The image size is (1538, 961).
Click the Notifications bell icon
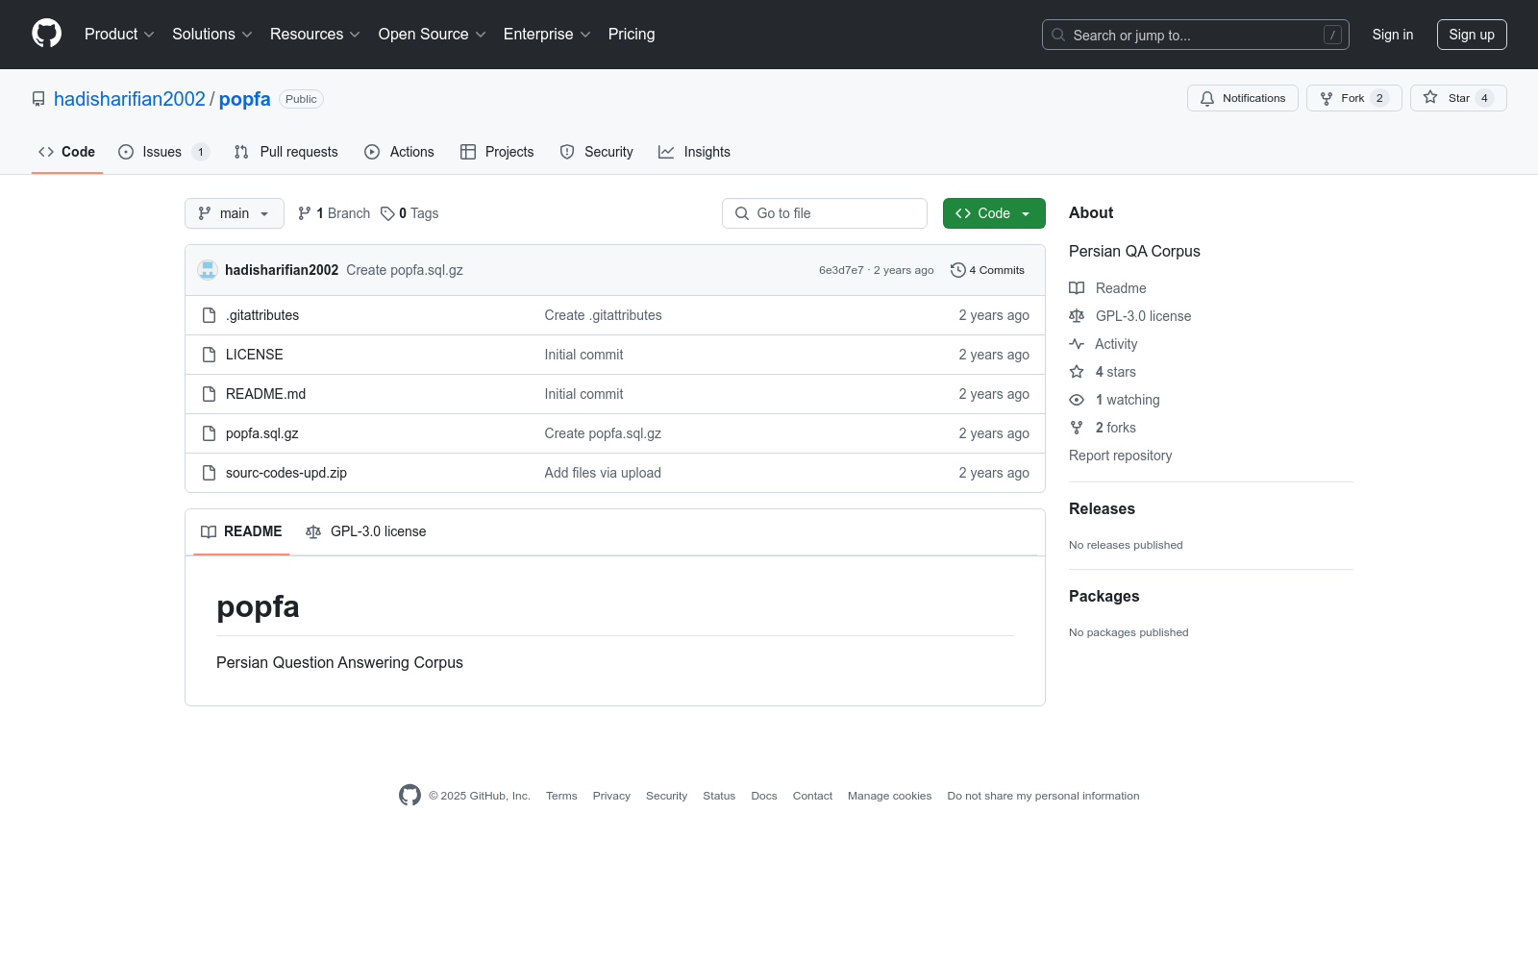pos(1207,98)
